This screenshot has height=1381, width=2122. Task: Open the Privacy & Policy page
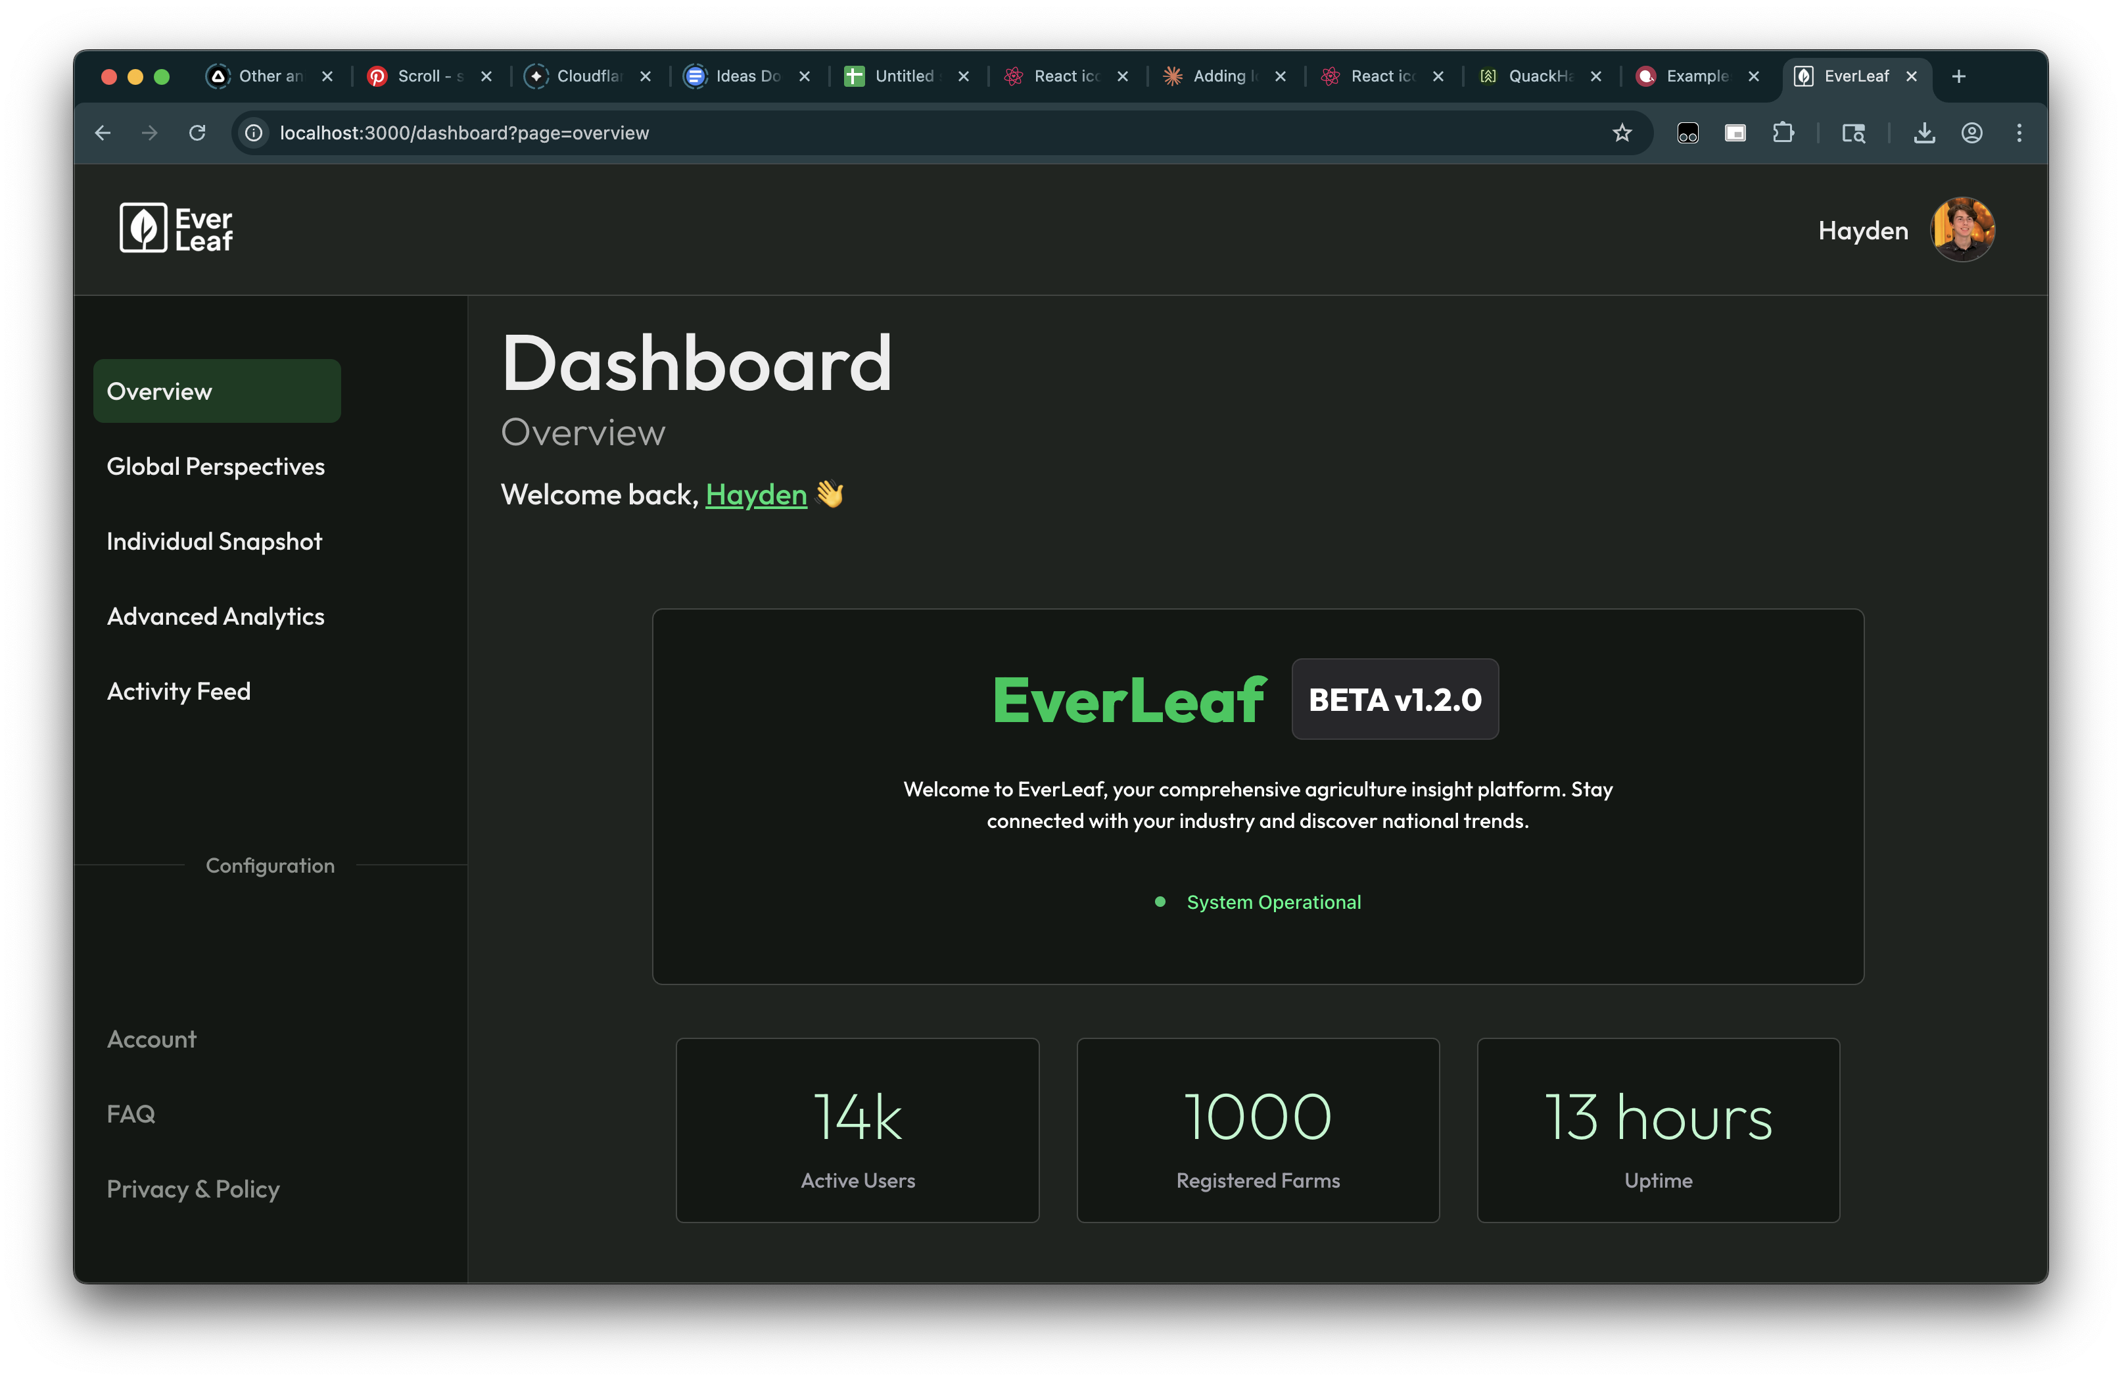193,1189
